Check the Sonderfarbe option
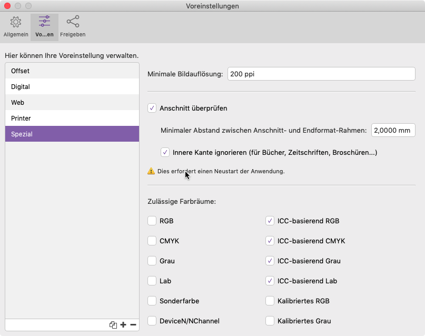The height and width of the screenshot is (336, 425). (152, 301)
